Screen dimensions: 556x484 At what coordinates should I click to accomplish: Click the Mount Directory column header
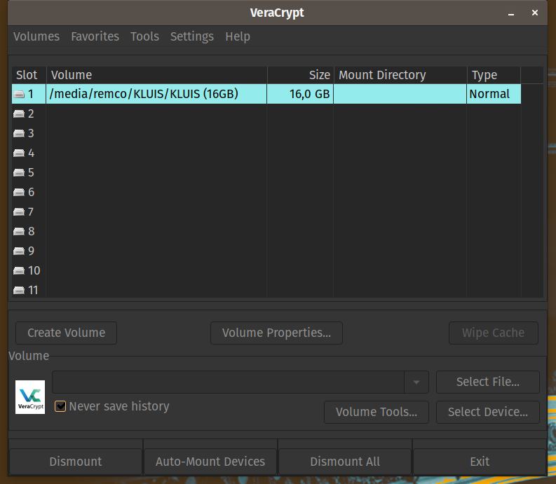click(400, 75)
